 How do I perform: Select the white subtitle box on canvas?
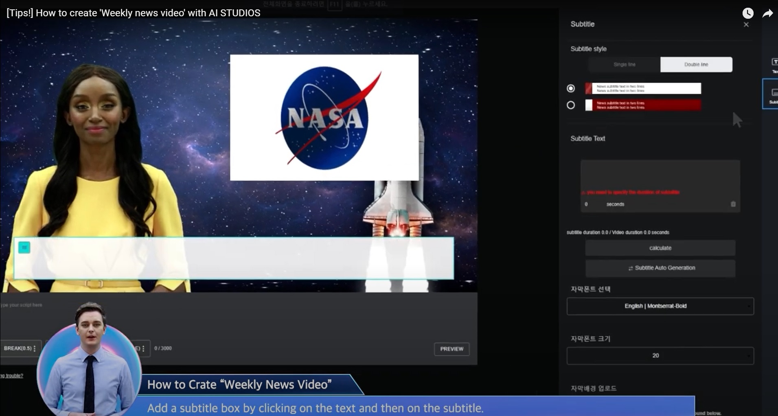[234, 258]
